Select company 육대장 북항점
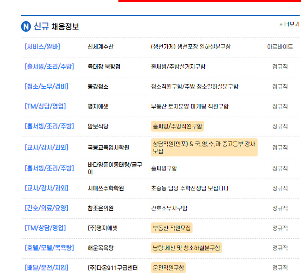 104,66
